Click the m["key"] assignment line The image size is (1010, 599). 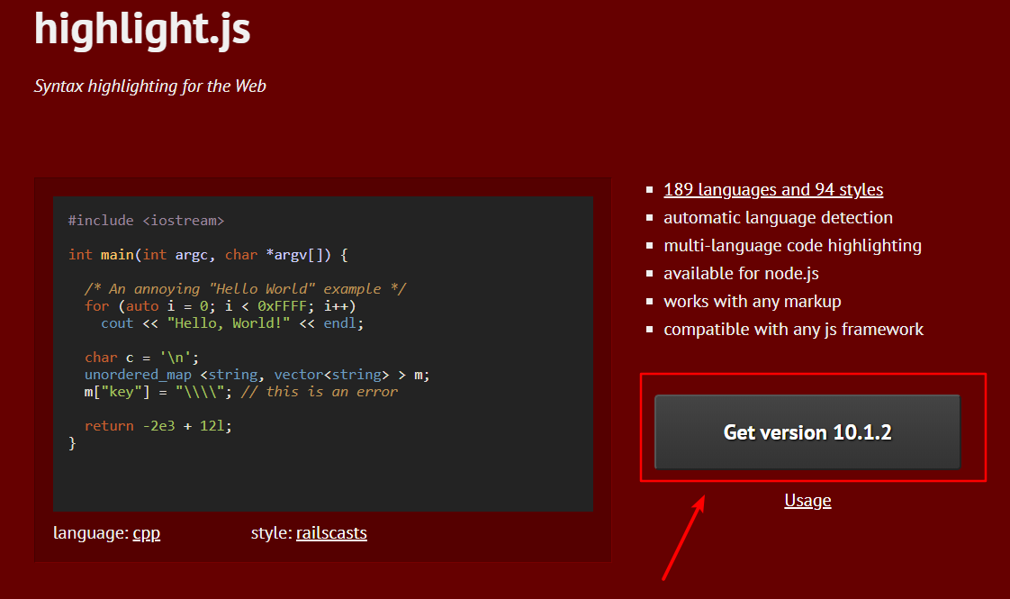pyautogui.click(x=241, y=392)
